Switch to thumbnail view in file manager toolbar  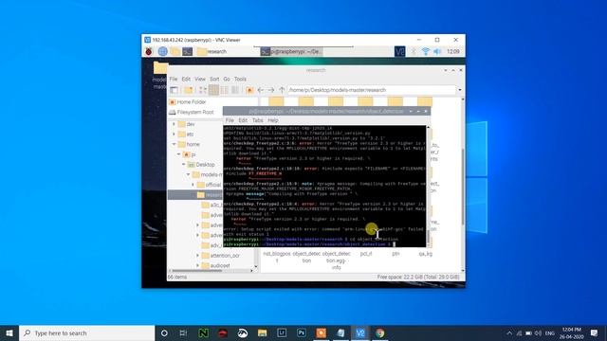pyautogui.click(x=213, y=90)
